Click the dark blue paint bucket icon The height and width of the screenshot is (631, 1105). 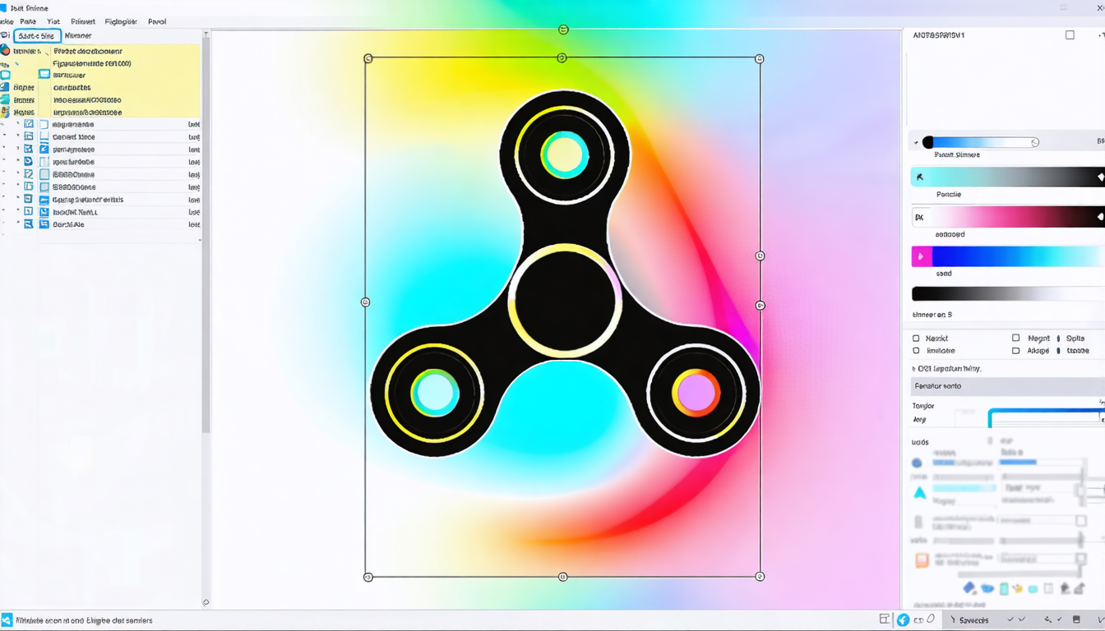coord(969,588)
